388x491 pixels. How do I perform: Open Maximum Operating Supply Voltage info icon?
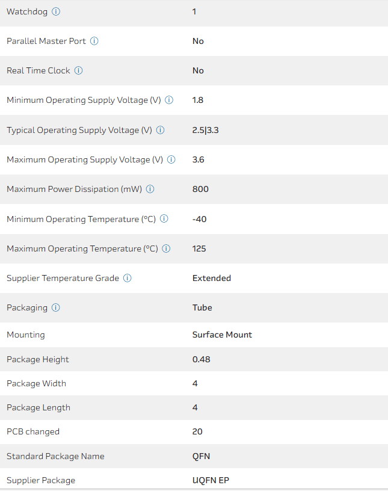point(171,159)
